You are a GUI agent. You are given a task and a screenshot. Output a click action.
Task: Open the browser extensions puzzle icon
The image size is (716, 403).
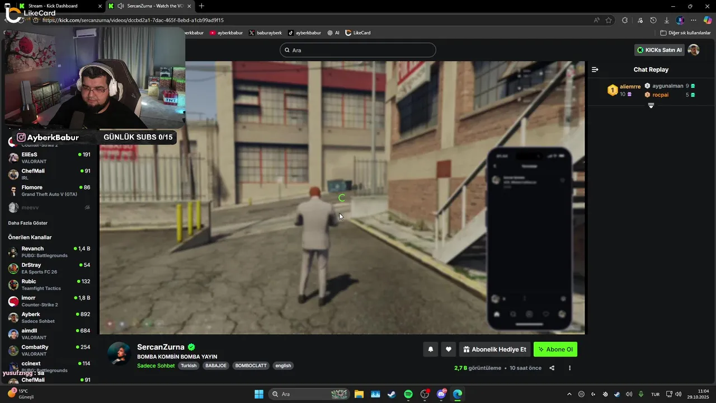625,20
